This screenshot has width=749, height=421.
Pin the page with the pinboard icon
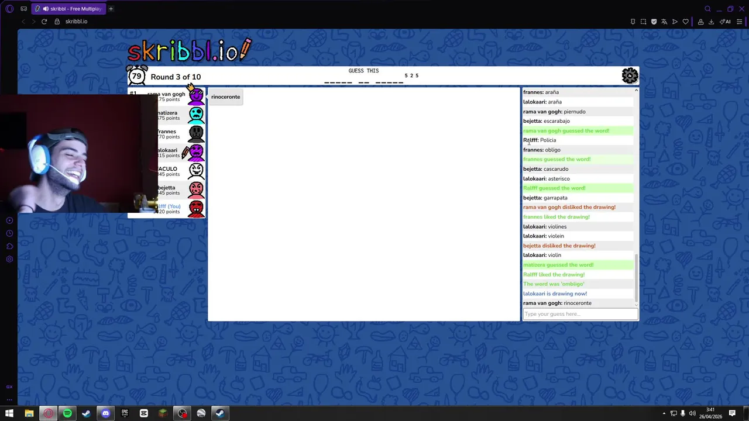633,22
